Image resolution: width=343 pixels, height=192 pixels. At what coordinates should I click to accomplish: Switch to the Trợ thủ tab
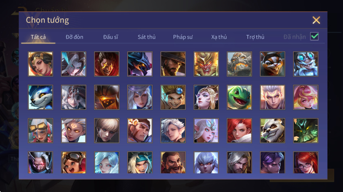click(255, 37)
